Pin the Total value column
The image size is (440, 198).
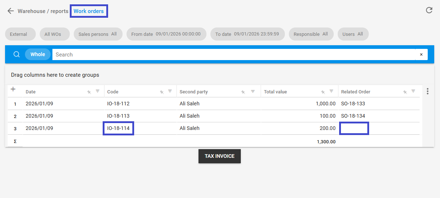(x=323, y=92)
